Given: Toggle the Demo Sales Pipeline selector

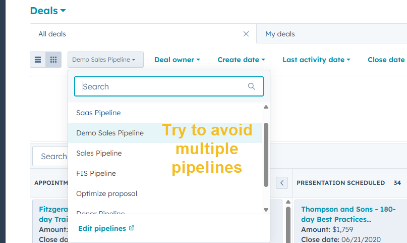Looking at the screenshot, I should click(105, 60).
